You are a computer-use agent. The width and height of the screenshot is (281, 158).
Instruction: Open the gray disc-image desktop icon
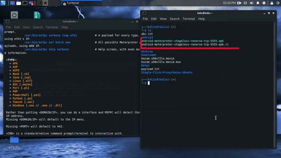(14, 15)
